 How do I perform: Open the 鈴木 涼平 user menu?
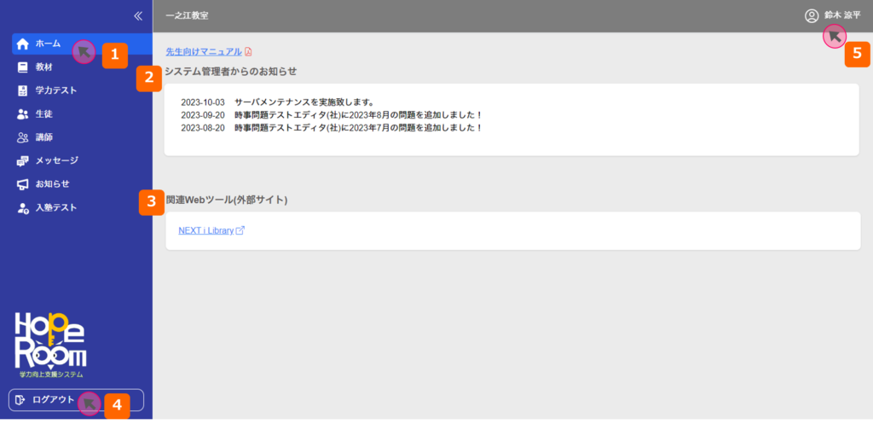pos(842,15)
